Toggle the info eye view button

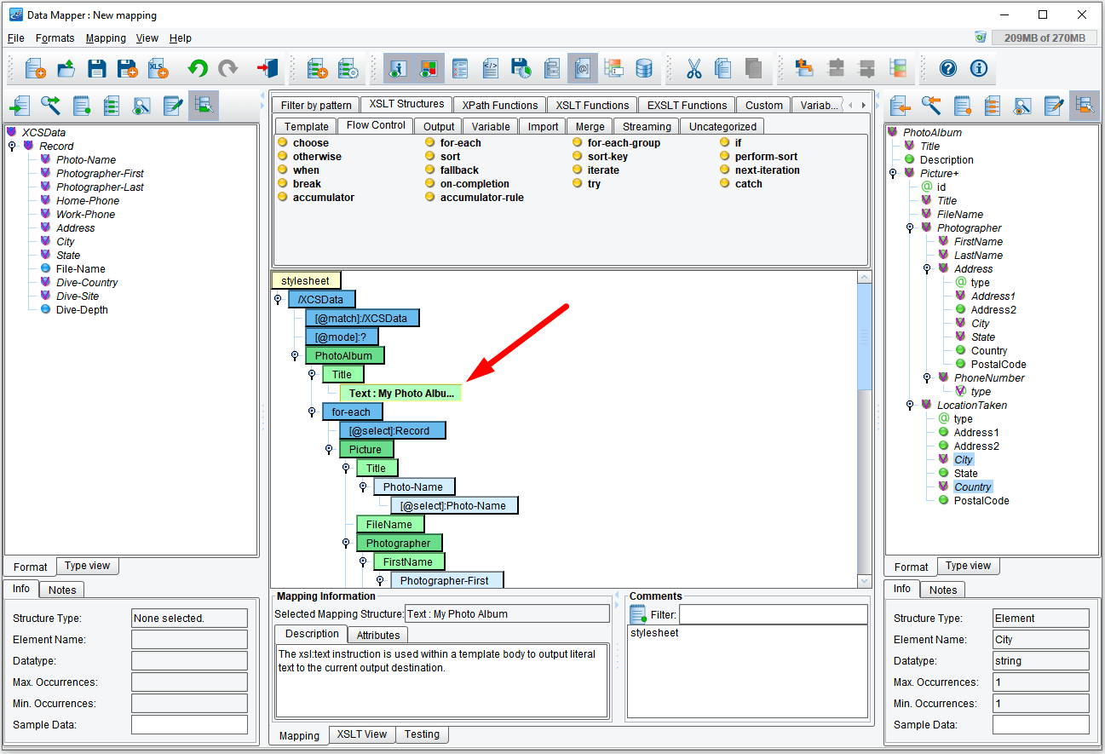click(398, 69)
